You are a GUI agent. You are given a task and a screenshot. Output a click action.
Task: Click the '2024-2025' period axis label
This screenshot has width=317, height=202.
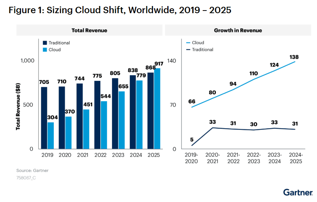pos(296,158)
